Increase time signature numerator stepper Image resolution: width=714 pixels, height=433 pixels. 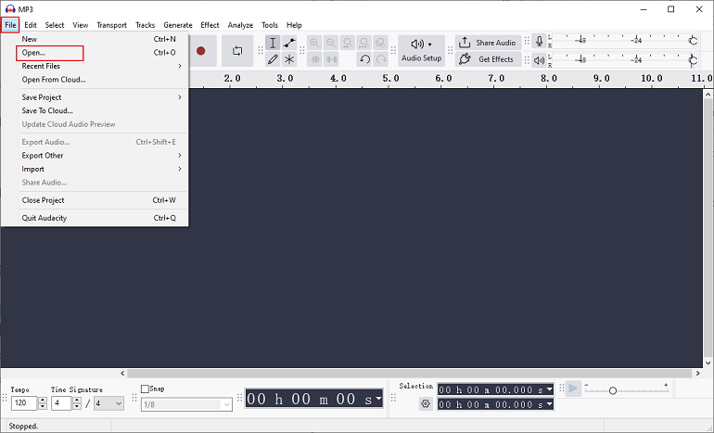pos(77,400)
